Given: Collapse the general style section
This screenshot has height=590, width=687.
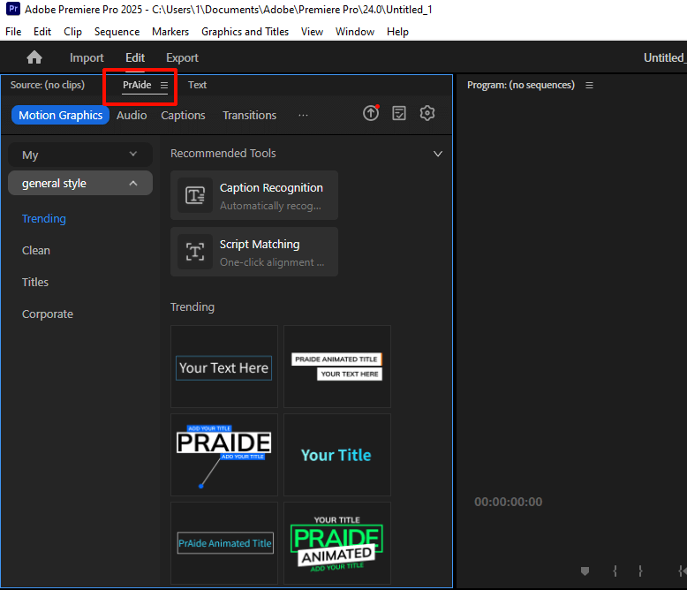Looking at the screenshot, I should point(80,183).
